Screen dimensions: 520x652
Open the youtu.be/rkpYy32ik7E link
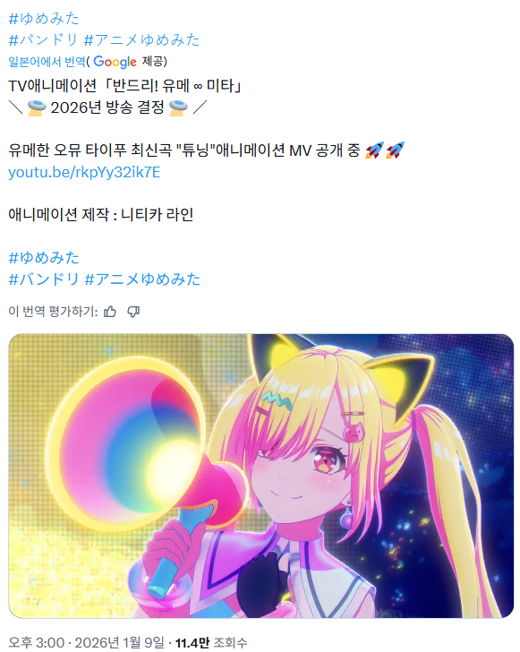coord(84,172)
